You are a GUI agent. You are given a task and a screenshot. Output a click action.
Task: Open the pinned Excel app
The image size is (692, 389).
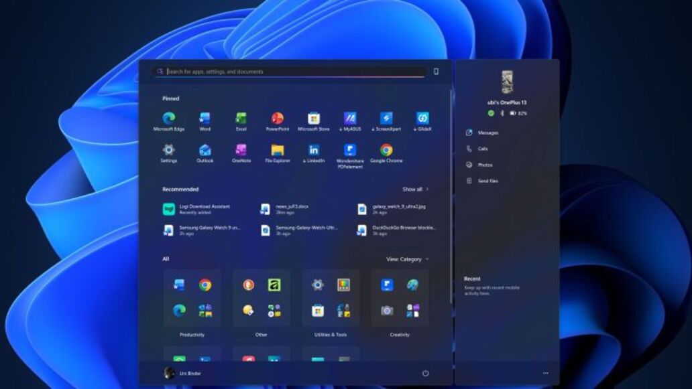[241, 121]
